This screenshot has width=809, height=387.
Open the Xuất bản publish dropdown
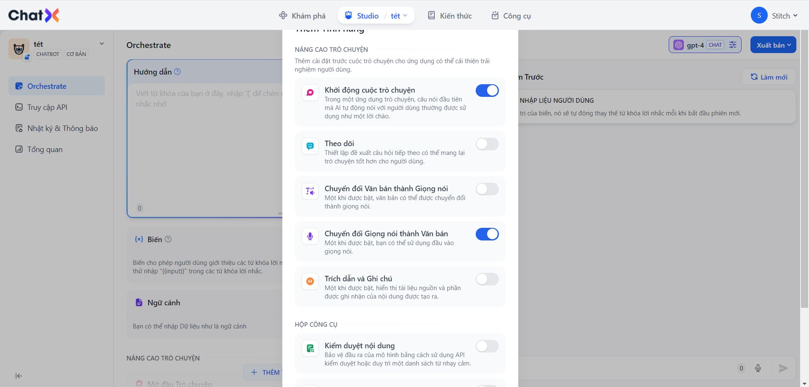[773, 45]
